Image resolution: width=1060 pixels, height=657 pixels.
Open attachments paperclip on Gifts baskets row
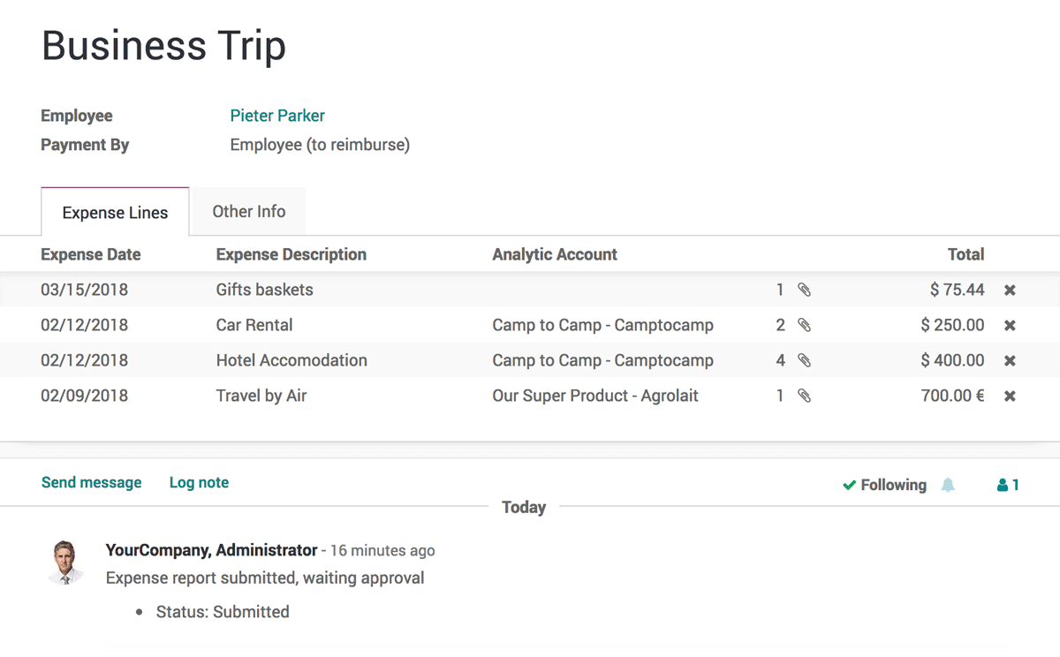click(x=804, y=290)
